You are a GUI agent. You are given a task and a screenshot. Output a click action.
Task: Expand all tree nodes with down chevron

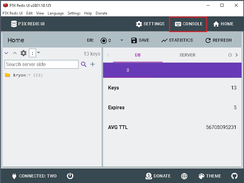pos(6,53)
